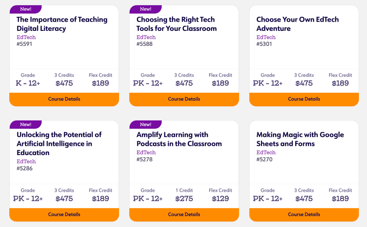Select EdTech category link above #5301
Image resolution: width=367 pixels, height=227 pixels.
(266, 37)
